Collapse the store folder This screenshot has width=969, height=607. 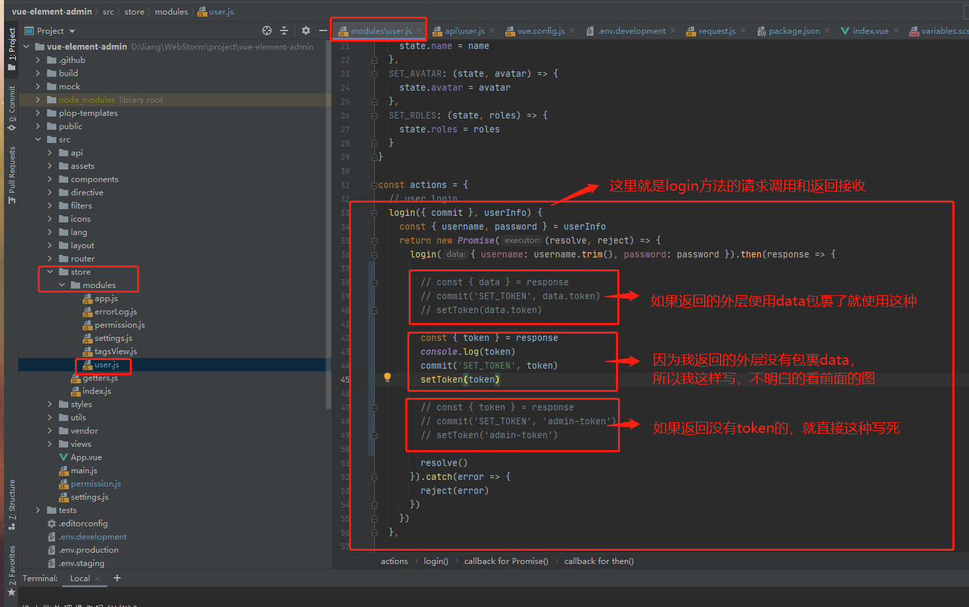click(x=50, y=272)
